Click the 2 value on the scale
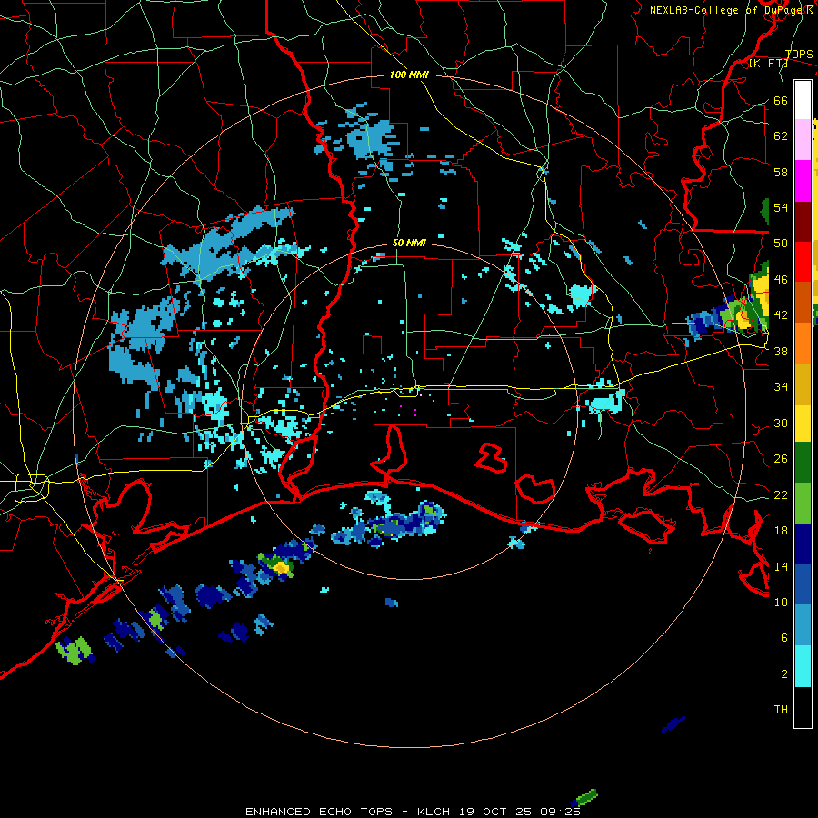Viewport: 818px width, 818px height. click(784, 674)
